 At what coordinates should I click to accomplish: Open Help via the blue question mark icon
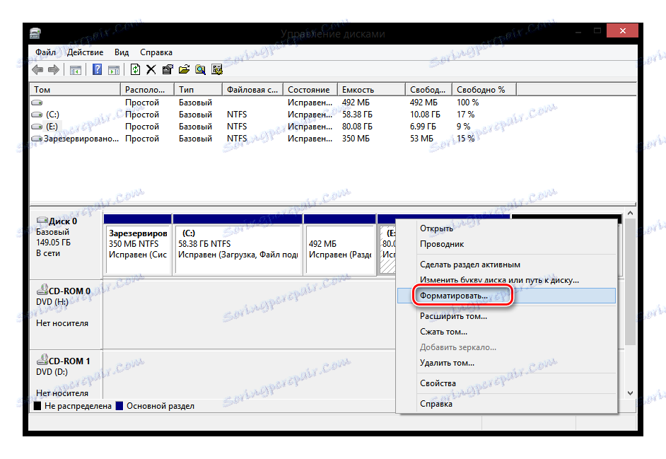[x=98, y=69]
